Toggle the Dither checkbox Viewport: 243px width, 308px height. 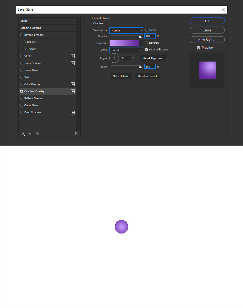pos(146,30)
